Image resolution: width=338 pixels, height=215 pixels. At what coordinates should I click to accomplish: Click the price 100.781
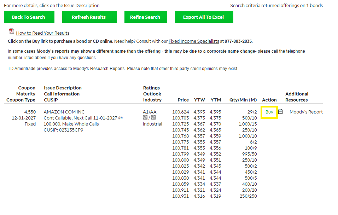[180, 149]
